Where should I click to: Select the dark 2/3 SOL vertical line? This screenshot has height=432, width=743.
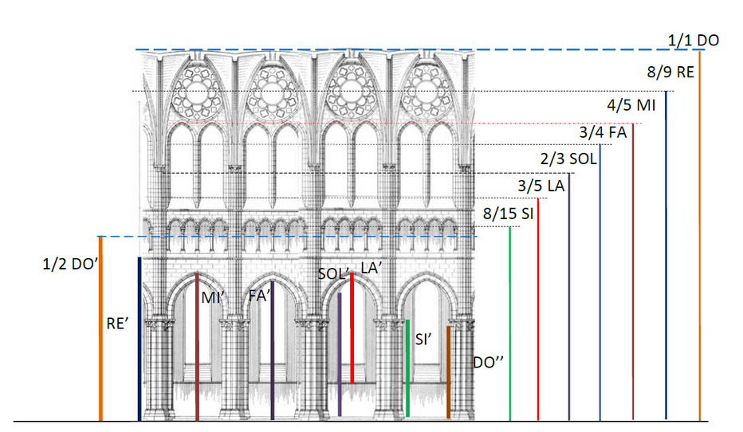click(x=569, y=297)
